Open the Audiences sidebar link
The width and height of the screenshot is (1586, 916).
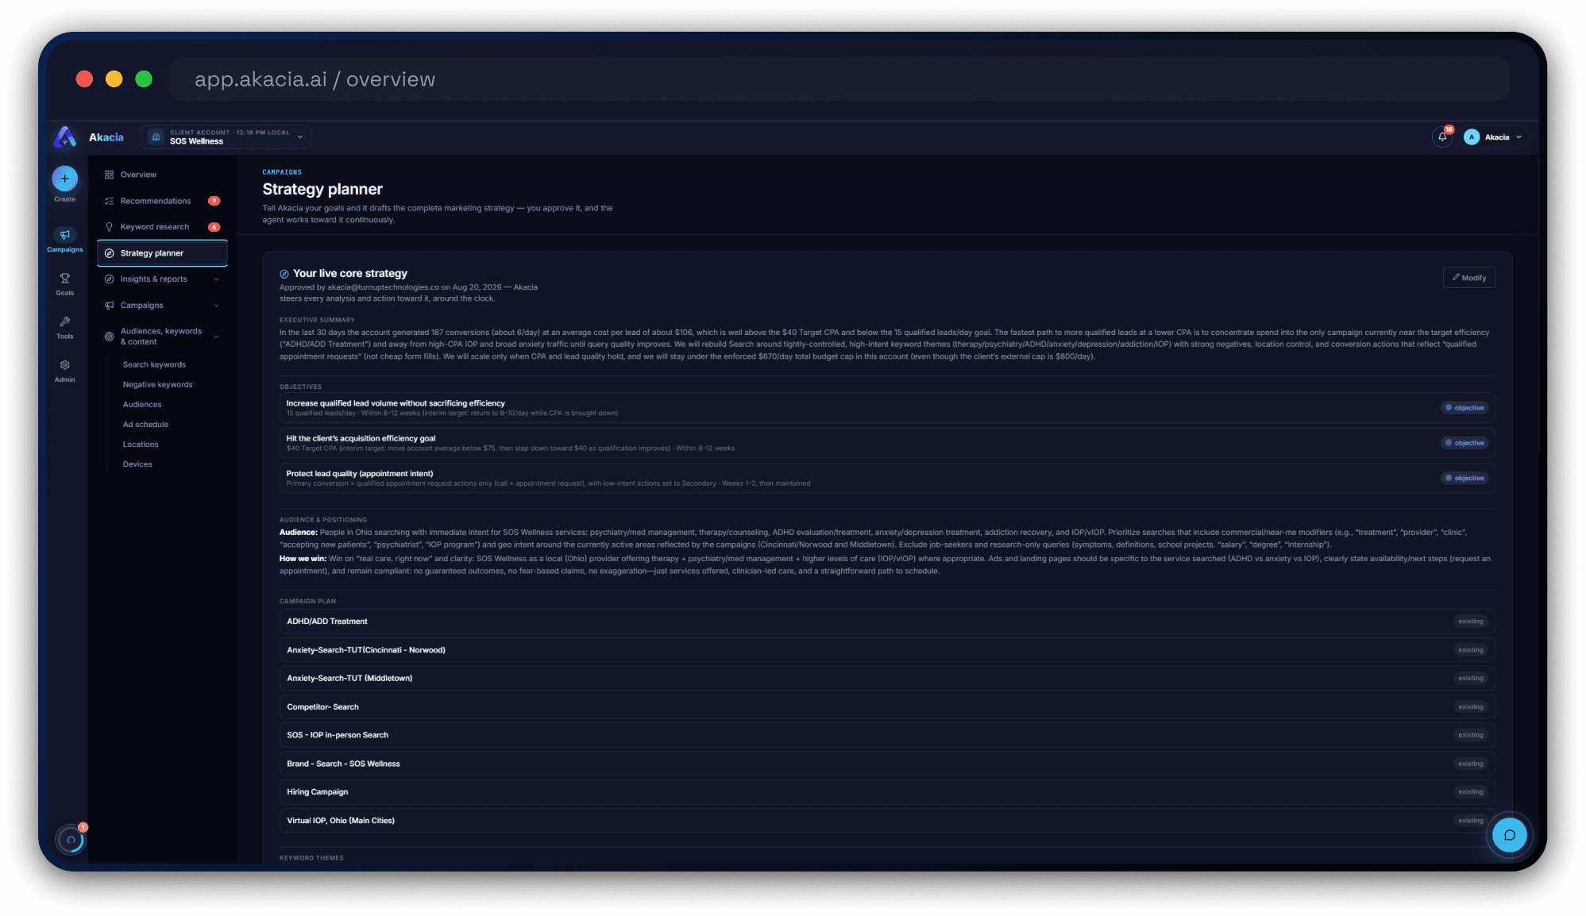pos(142,405)
